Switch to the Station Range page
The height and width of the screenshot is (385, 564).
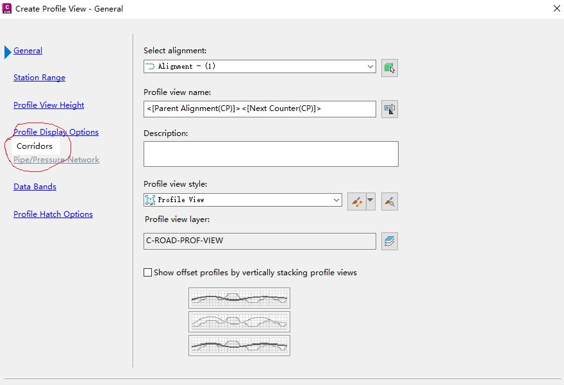point(39,77)
